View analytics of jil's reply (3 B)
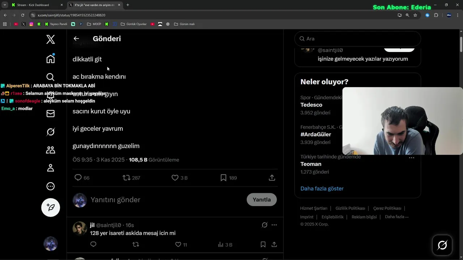Image resolution: width=463 pixels, height=260 pixels. coord(225,244)
